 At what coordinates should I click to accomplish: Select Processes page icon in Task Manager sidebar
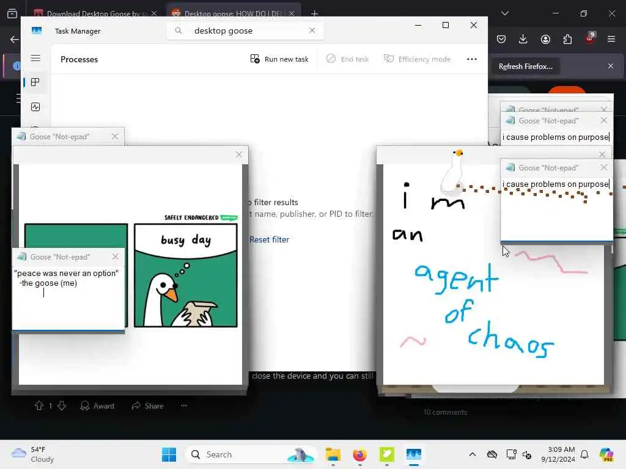tap(35, 82)
